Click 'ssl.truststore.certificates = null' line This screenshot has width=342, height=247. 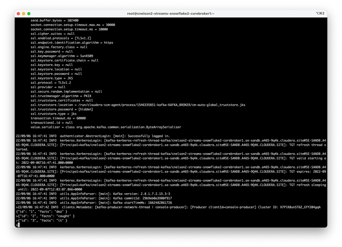(62, 100)
